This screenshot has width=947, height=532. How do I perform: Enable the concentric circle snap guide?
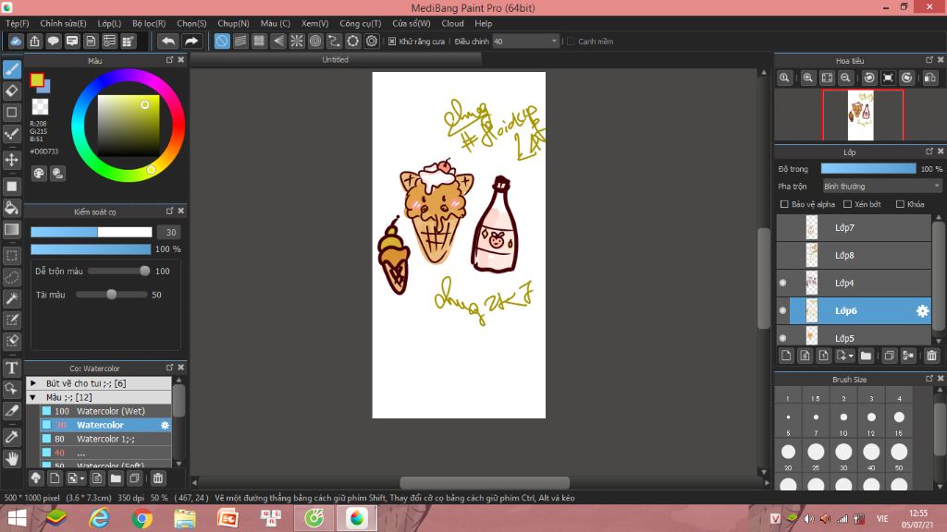[x=315, y=41]
